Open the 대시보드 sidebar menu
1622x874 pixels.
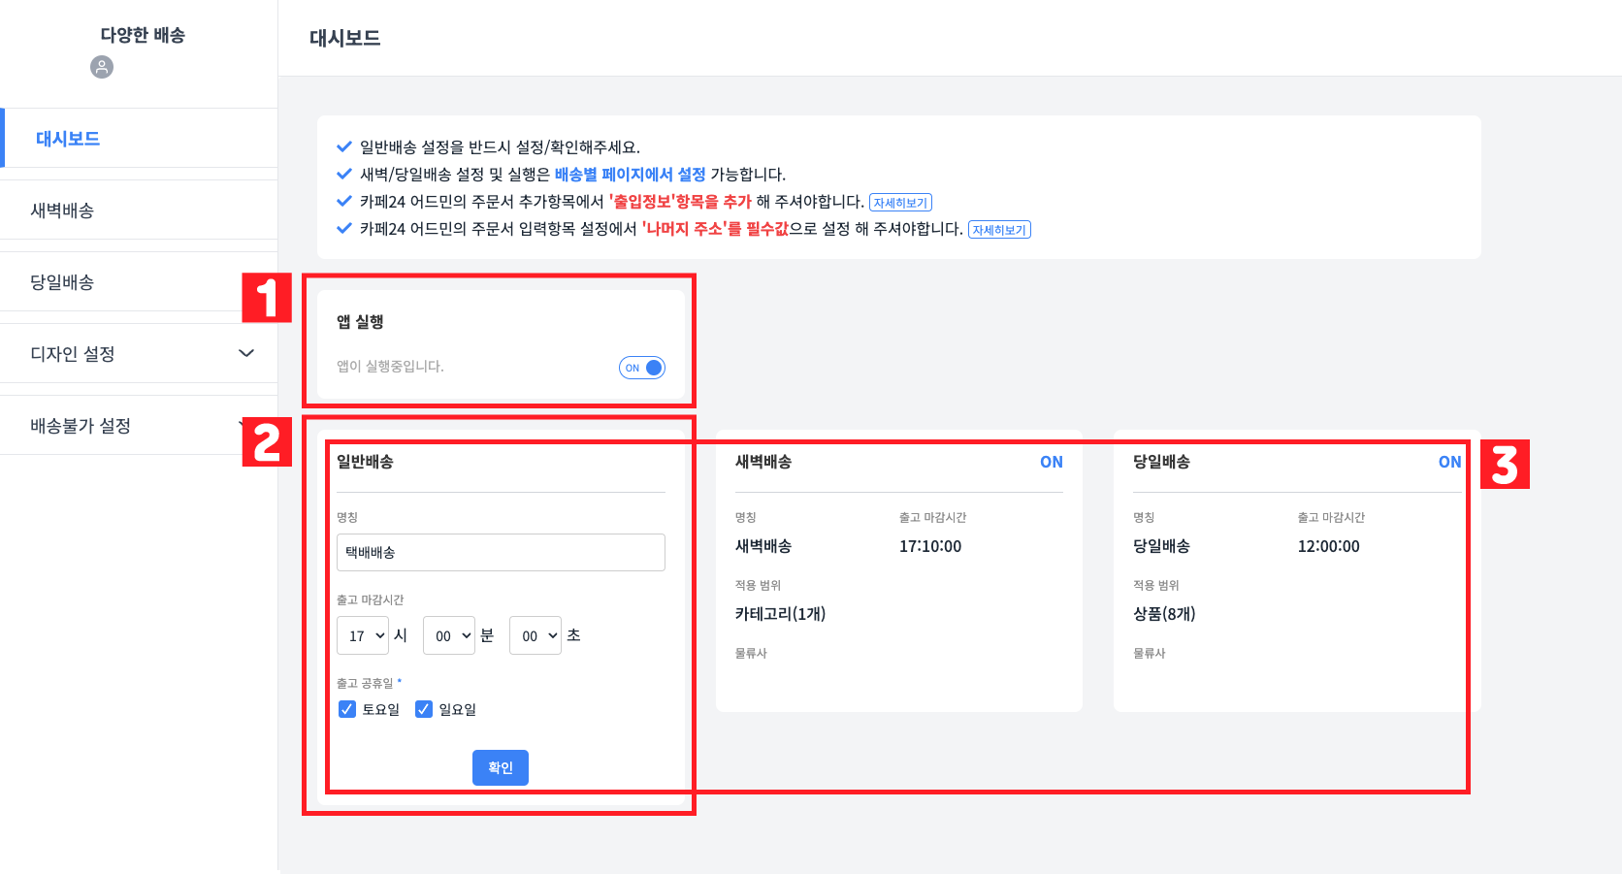139,139
